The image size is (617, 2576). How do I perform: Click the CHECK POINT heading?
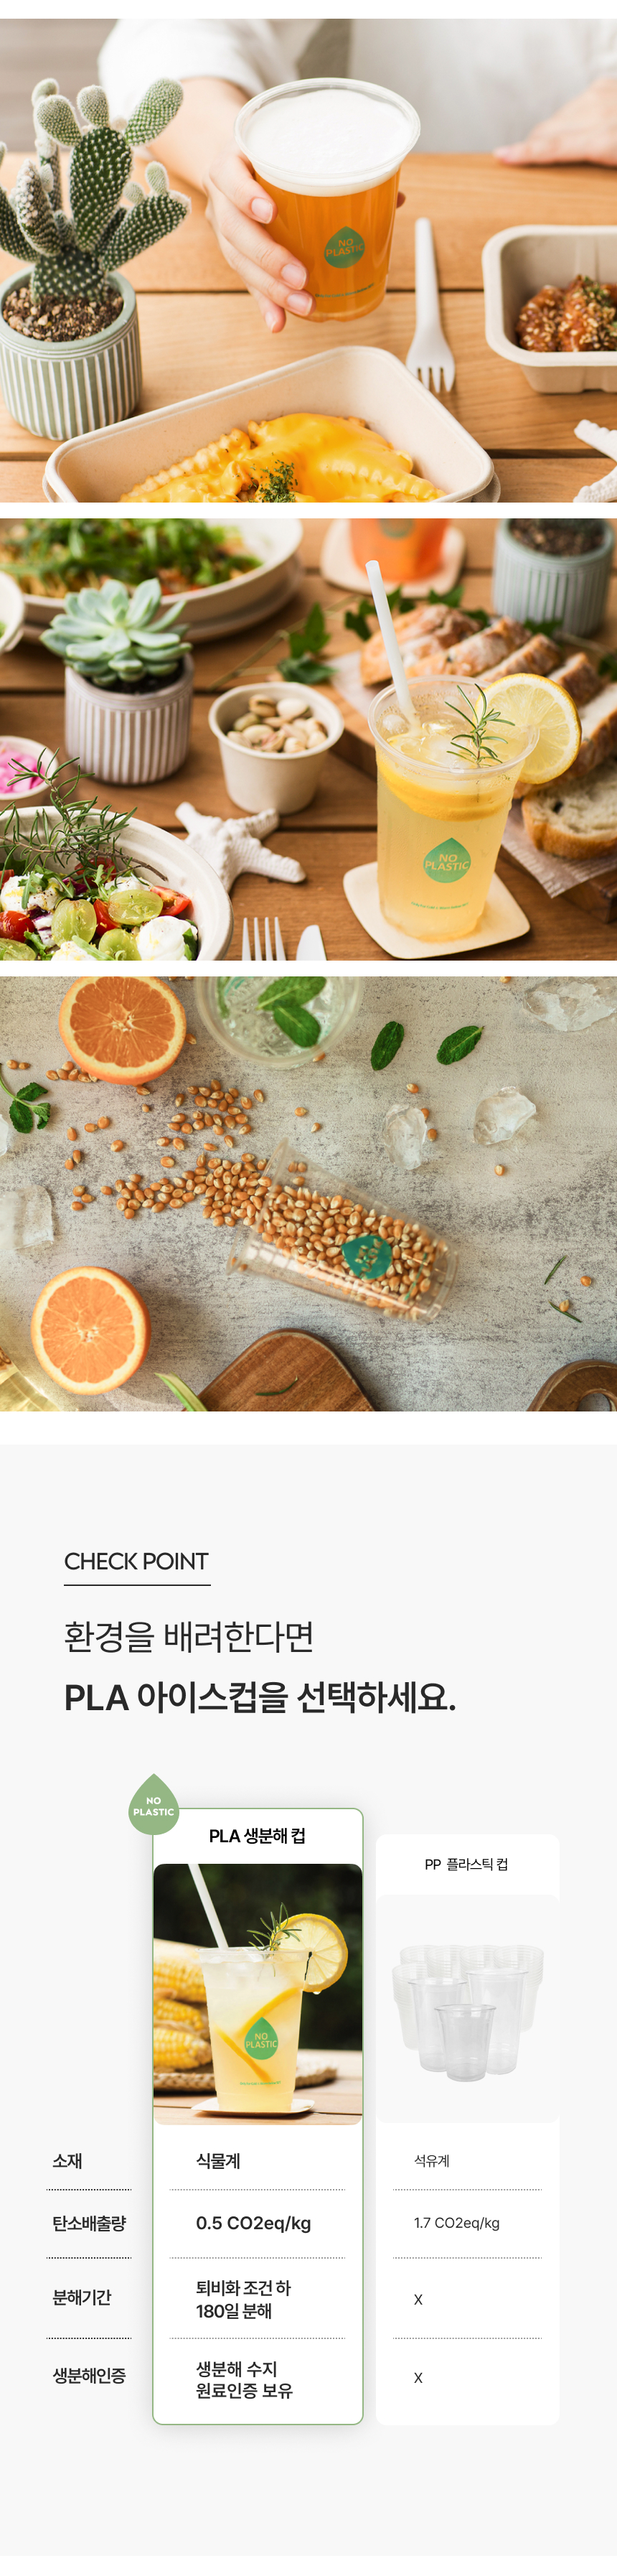coord(137,1561)
